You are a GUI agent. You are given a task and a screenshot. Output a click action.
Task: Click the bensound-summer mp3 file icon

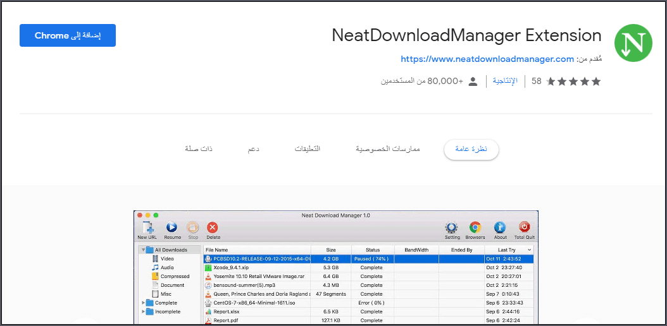pyautogui.click(x=208, y=286)
